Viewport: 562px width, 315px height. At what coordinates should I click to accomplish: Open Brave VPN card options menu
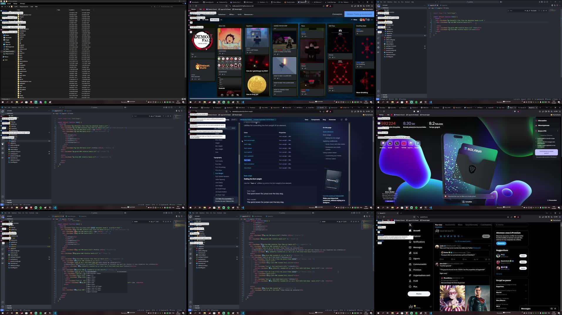tap(558, 131)
